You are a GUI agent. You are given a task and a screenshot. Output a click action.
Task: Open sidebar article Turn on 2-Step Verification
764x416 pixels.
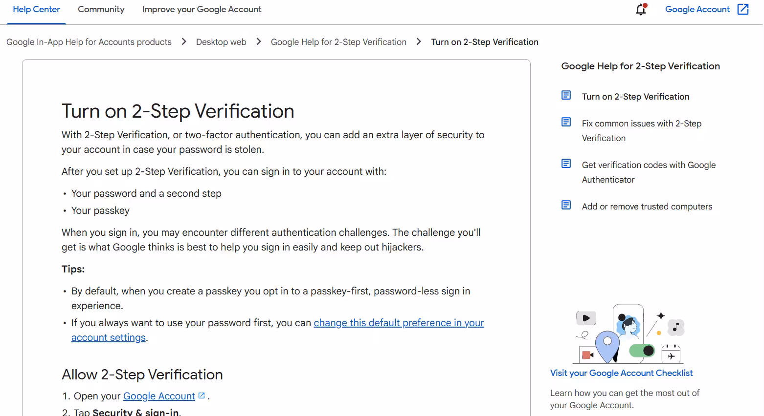tap(635, 97)
